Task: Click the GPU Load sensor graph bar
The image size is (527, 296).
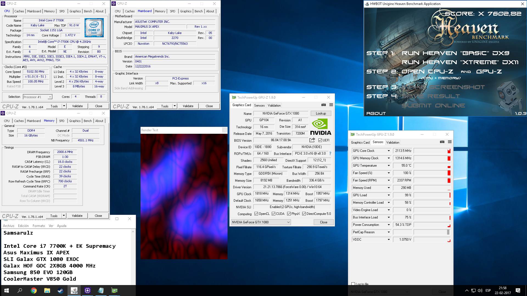Action: point(432,195)
